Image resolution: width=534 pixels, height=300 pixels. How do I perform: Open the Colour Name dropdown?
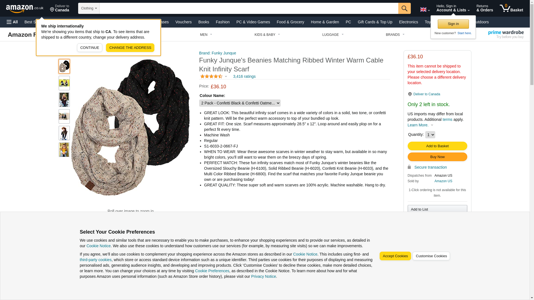[240, 103]
